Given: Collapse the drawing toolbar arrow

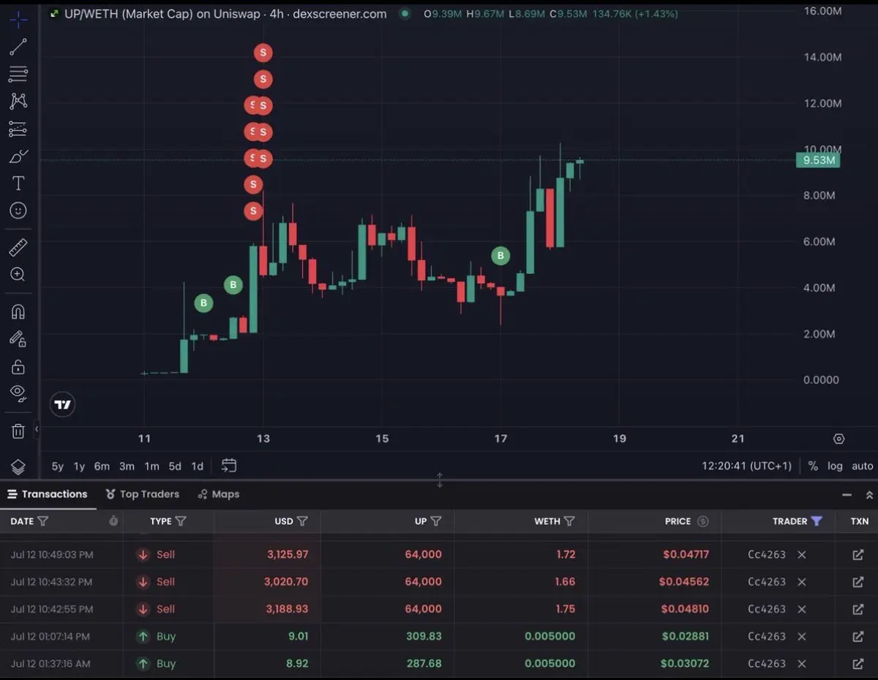Looking at the screenshot, I should pos(37,429).
